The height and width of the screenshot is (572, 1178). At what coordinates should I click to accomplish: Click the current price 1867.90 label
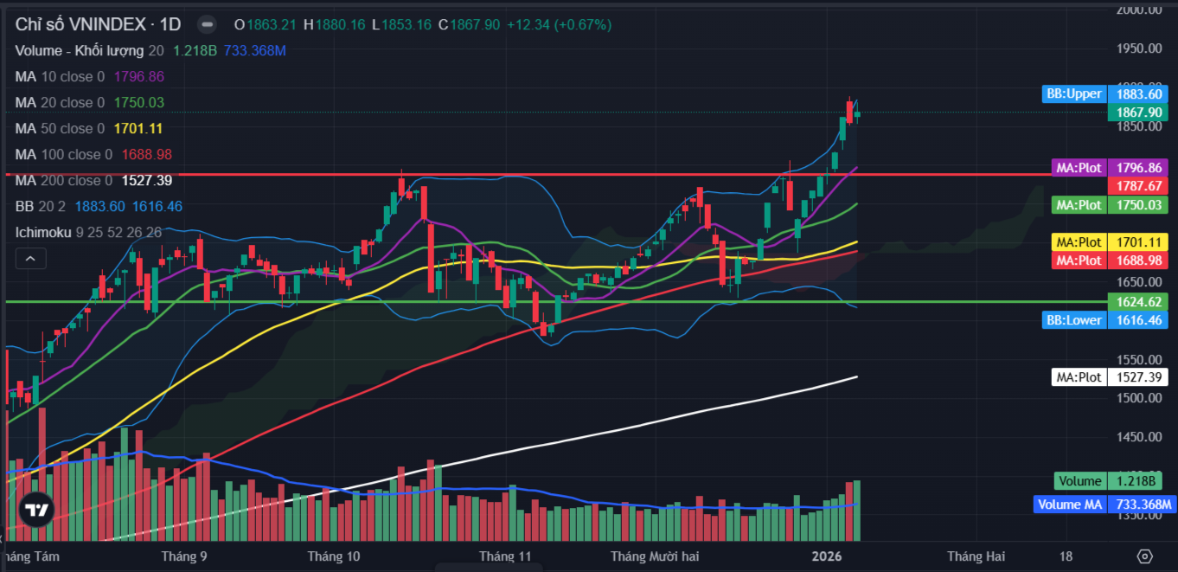[x=1137, y=112]
